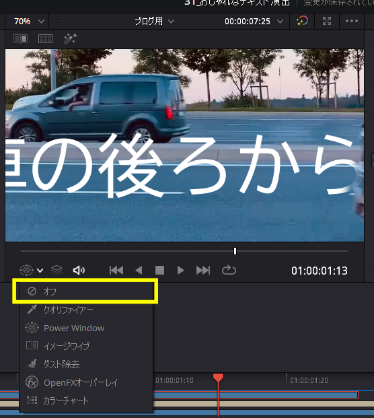Click the Power Window overlay mode icon
The height and width of the screenshot is (418, 374).
[x=26, y=270]
